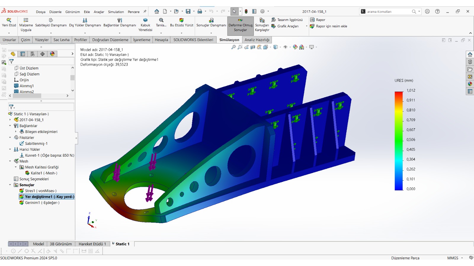Click the URES color legend bar

click(399, 141)
